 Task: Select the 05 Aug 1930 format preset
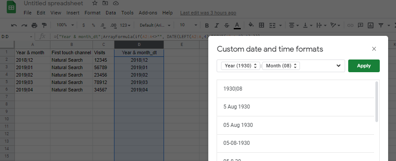[296, 125]
